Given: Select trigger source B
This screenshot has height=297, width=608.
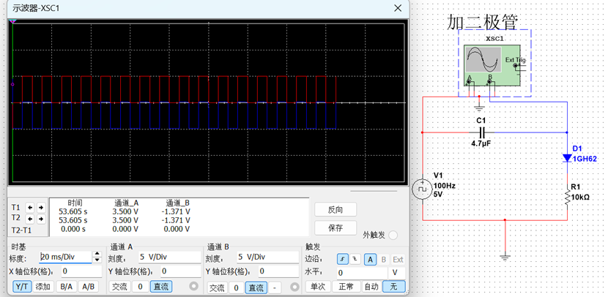Looking at the screenshot, I should pos(384,260).
